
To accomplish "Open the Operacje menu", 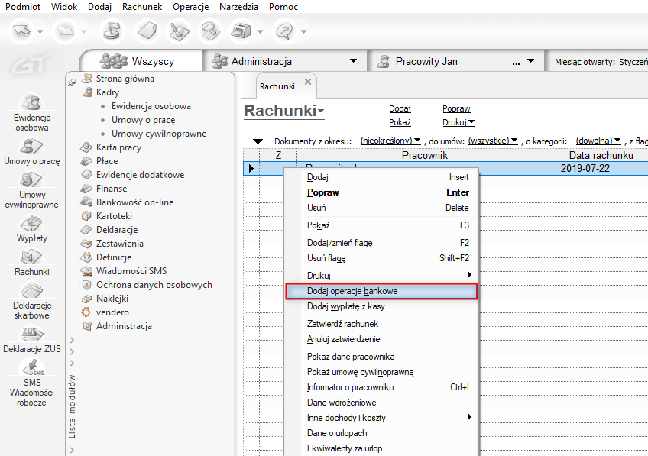I will [x=190, y=7].
